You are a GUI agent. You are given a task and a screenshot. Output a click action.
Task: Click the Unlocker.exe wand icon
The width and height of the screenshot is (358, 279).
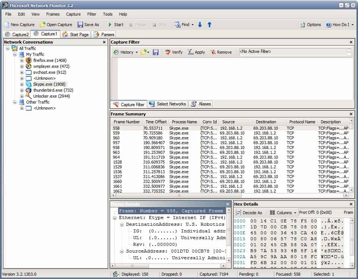point(29,96)
